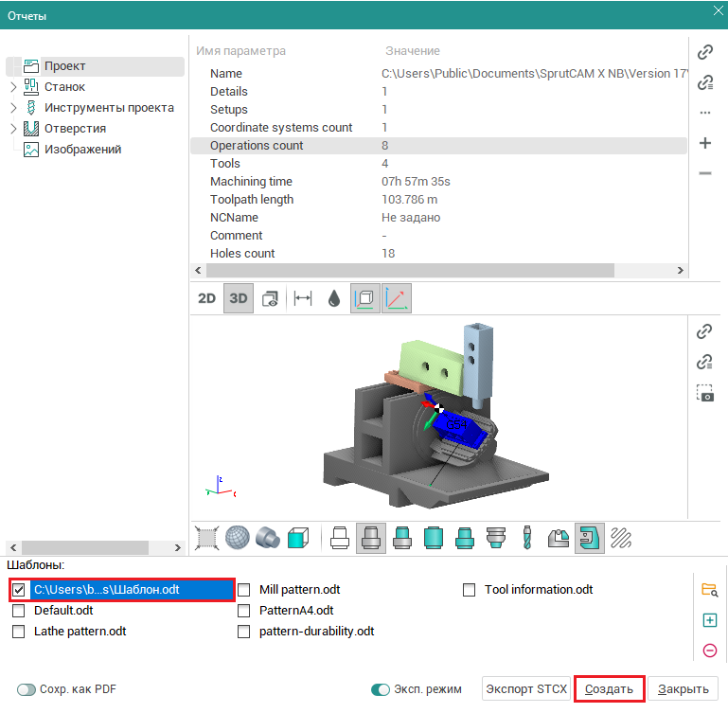Click the wireframe sphere view icon

(x=236, y=538)
